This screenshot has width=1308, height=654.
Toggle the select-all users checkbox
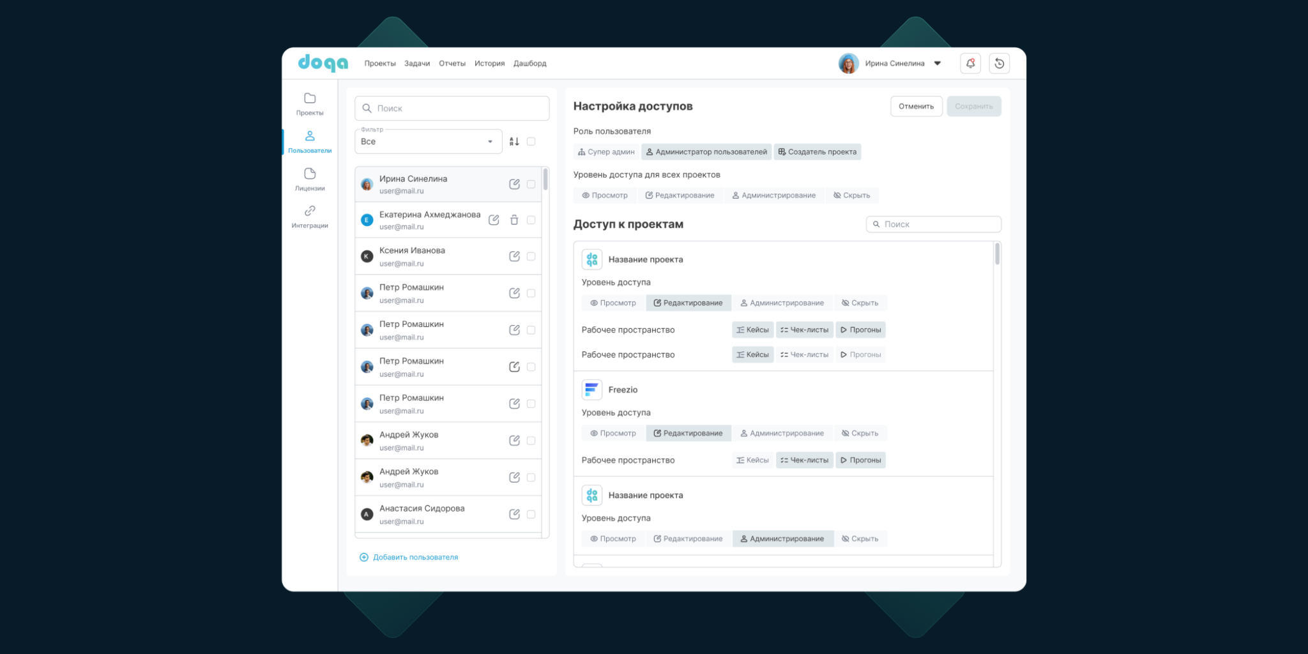531,142
